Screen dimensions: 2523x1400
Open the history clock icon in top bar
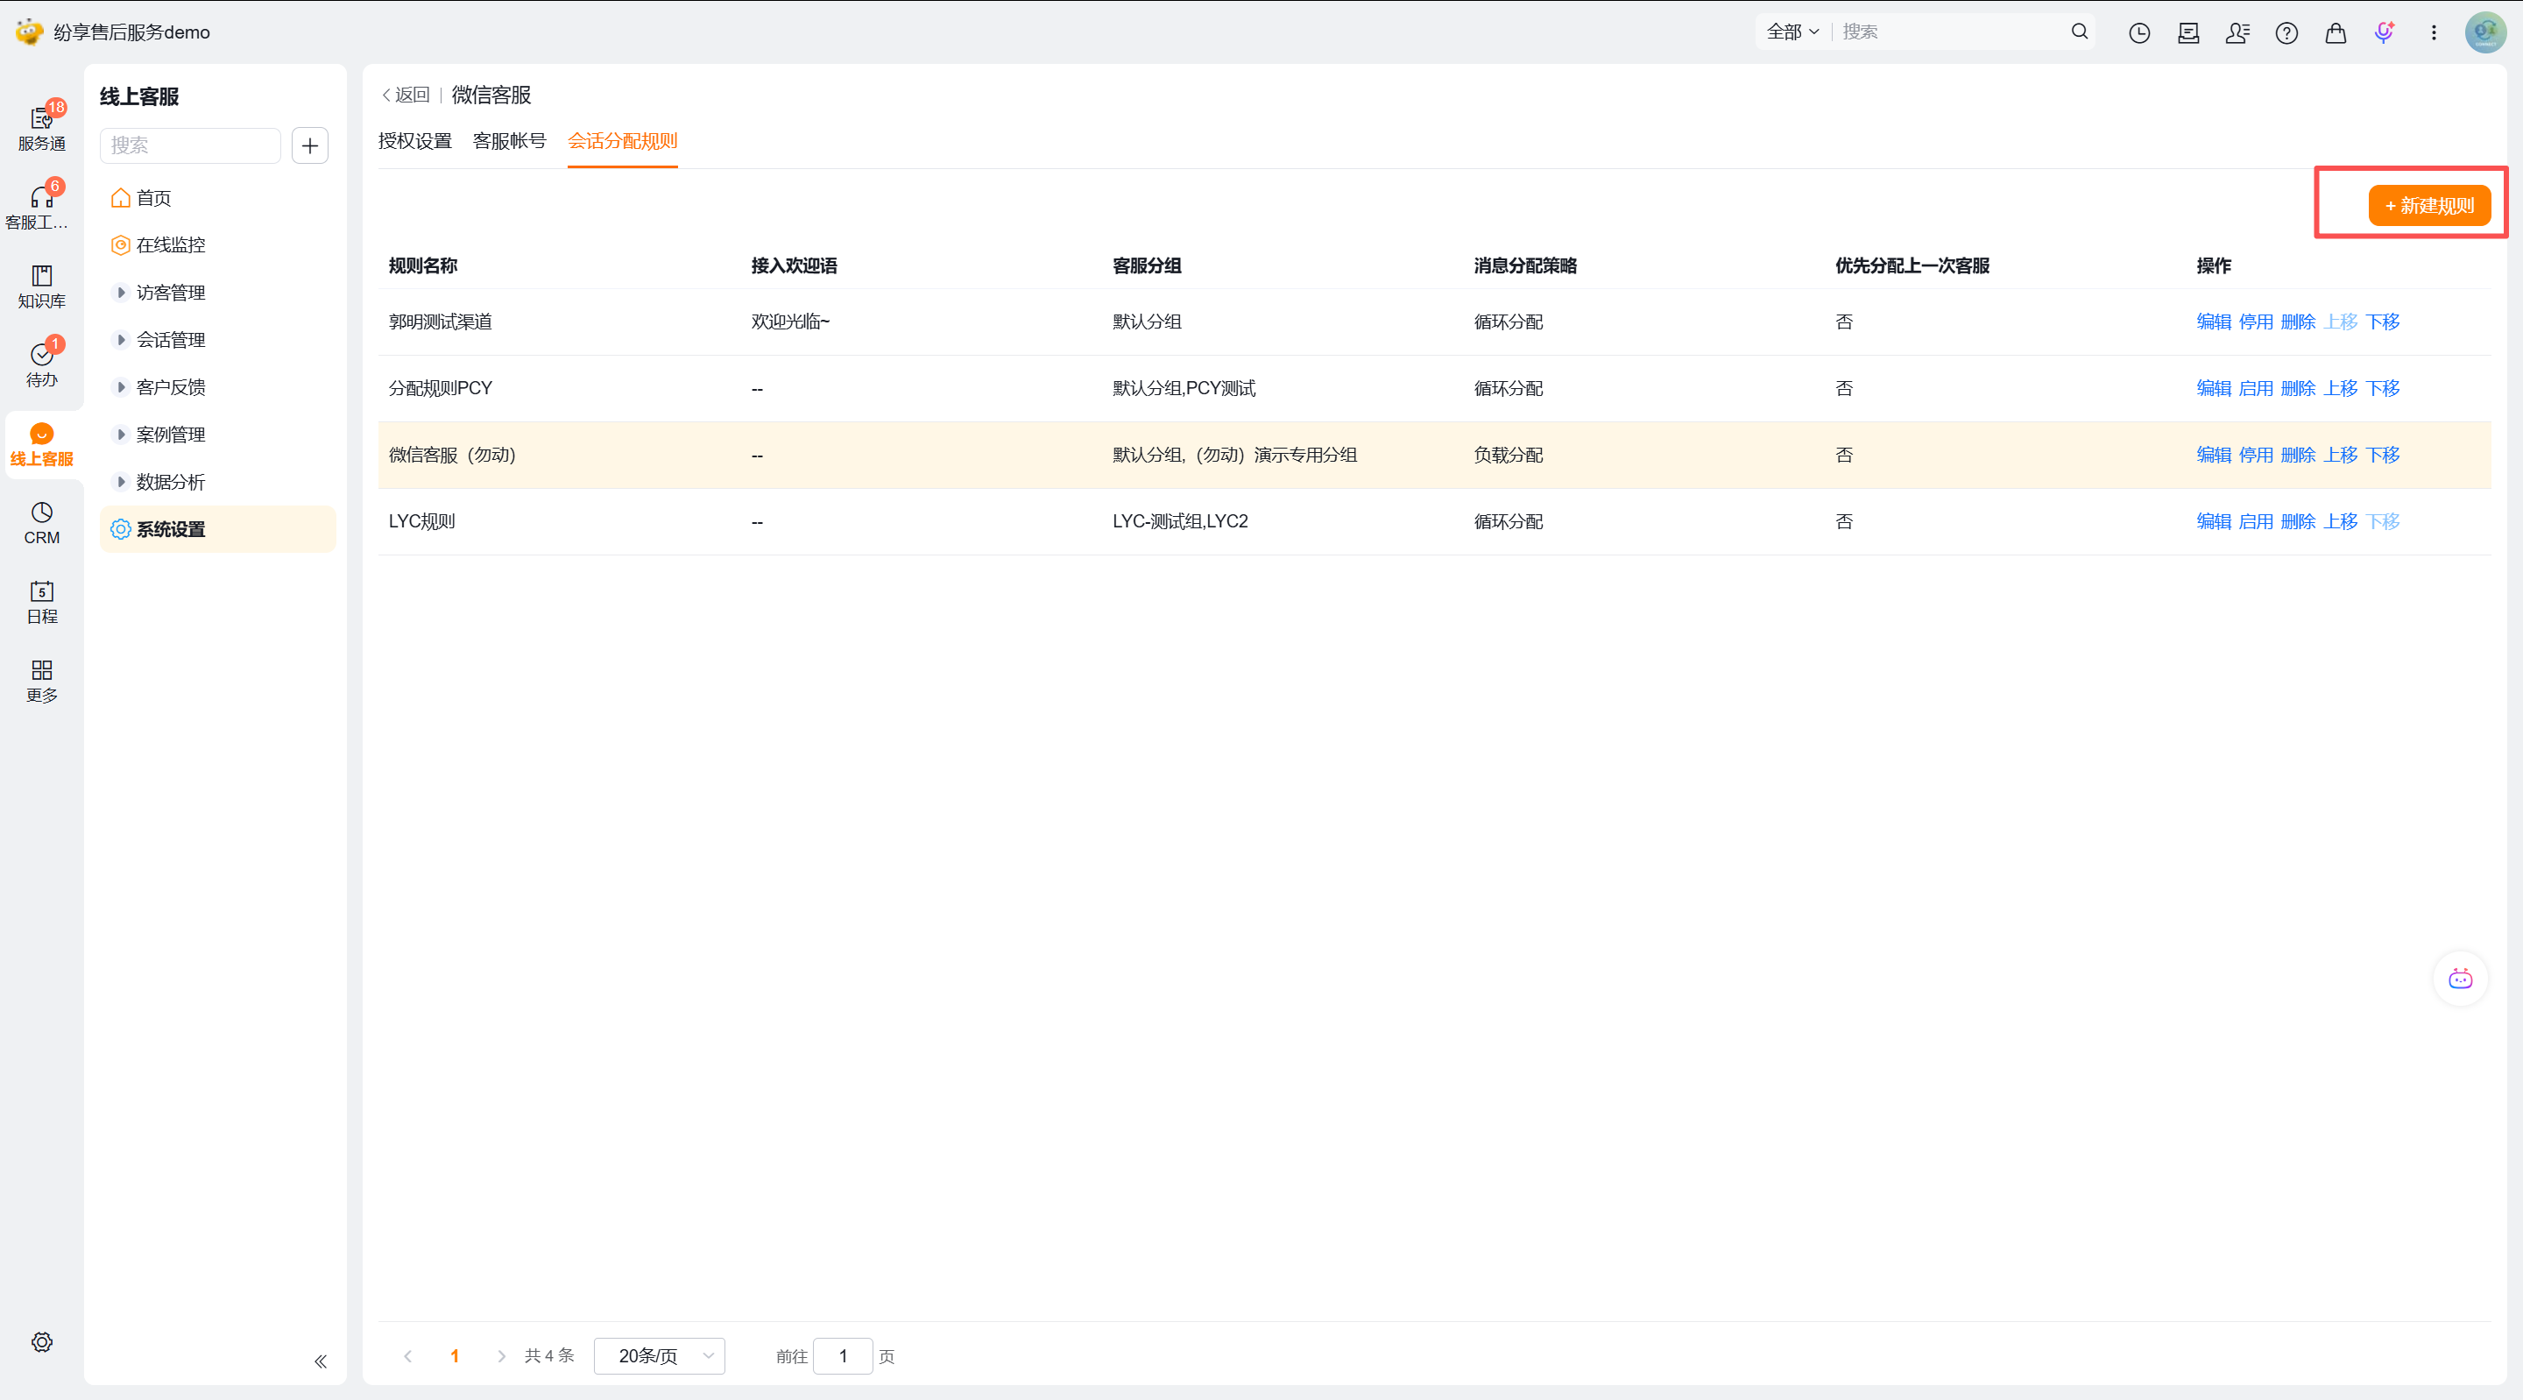pyautogui.click(x=2139, y=32)
